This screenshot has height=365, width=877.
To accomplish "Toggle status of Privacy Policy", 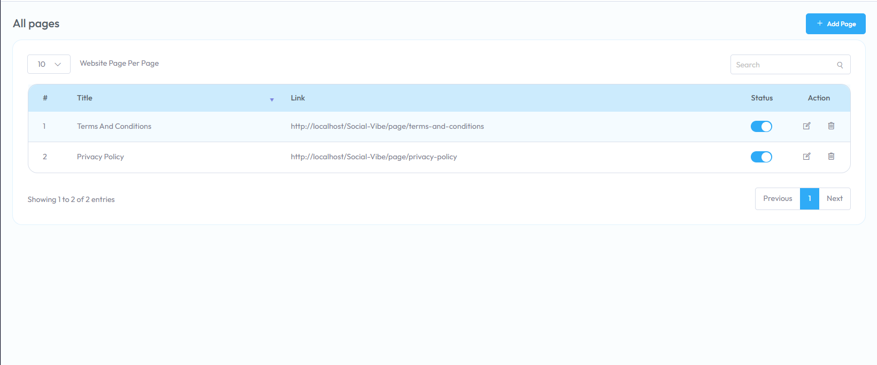I will [761, 157].
